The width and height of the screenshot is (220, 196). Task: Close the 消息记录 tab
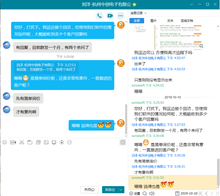click(x=146, y=13)
